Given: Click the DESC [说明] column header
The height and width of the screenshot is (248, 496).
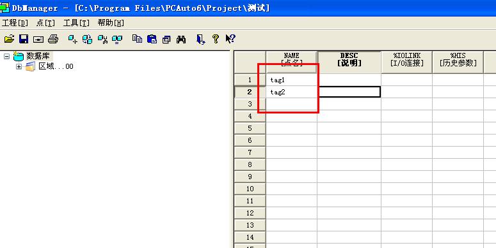Looking at the screenshot, I should tap(349, 62).
